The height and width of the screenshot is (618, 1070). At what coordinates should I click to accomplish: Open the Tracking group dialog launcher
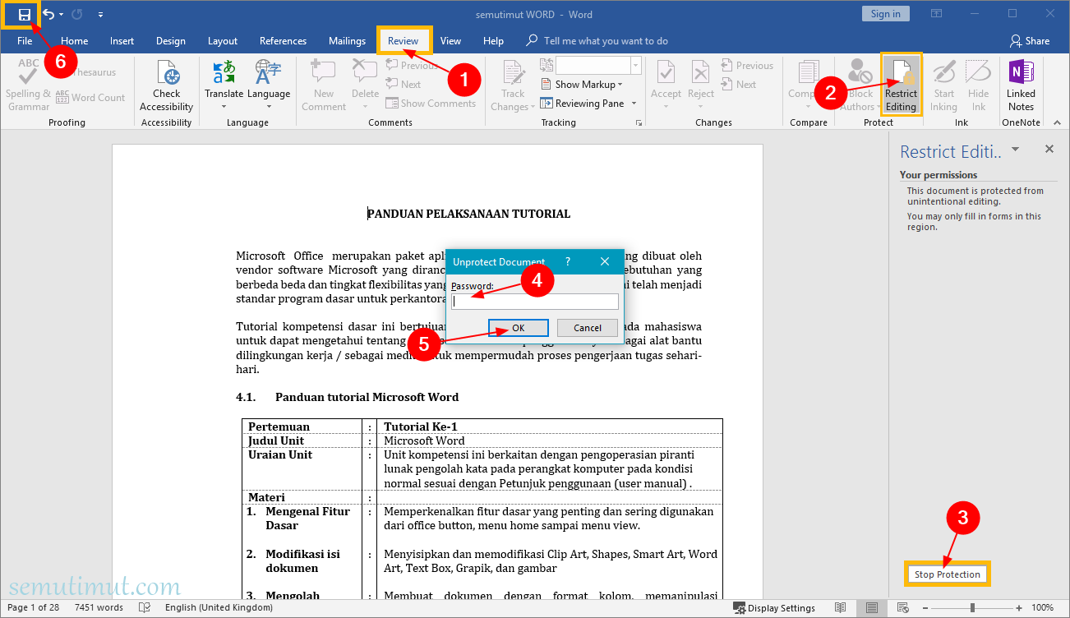pos(639,123)
